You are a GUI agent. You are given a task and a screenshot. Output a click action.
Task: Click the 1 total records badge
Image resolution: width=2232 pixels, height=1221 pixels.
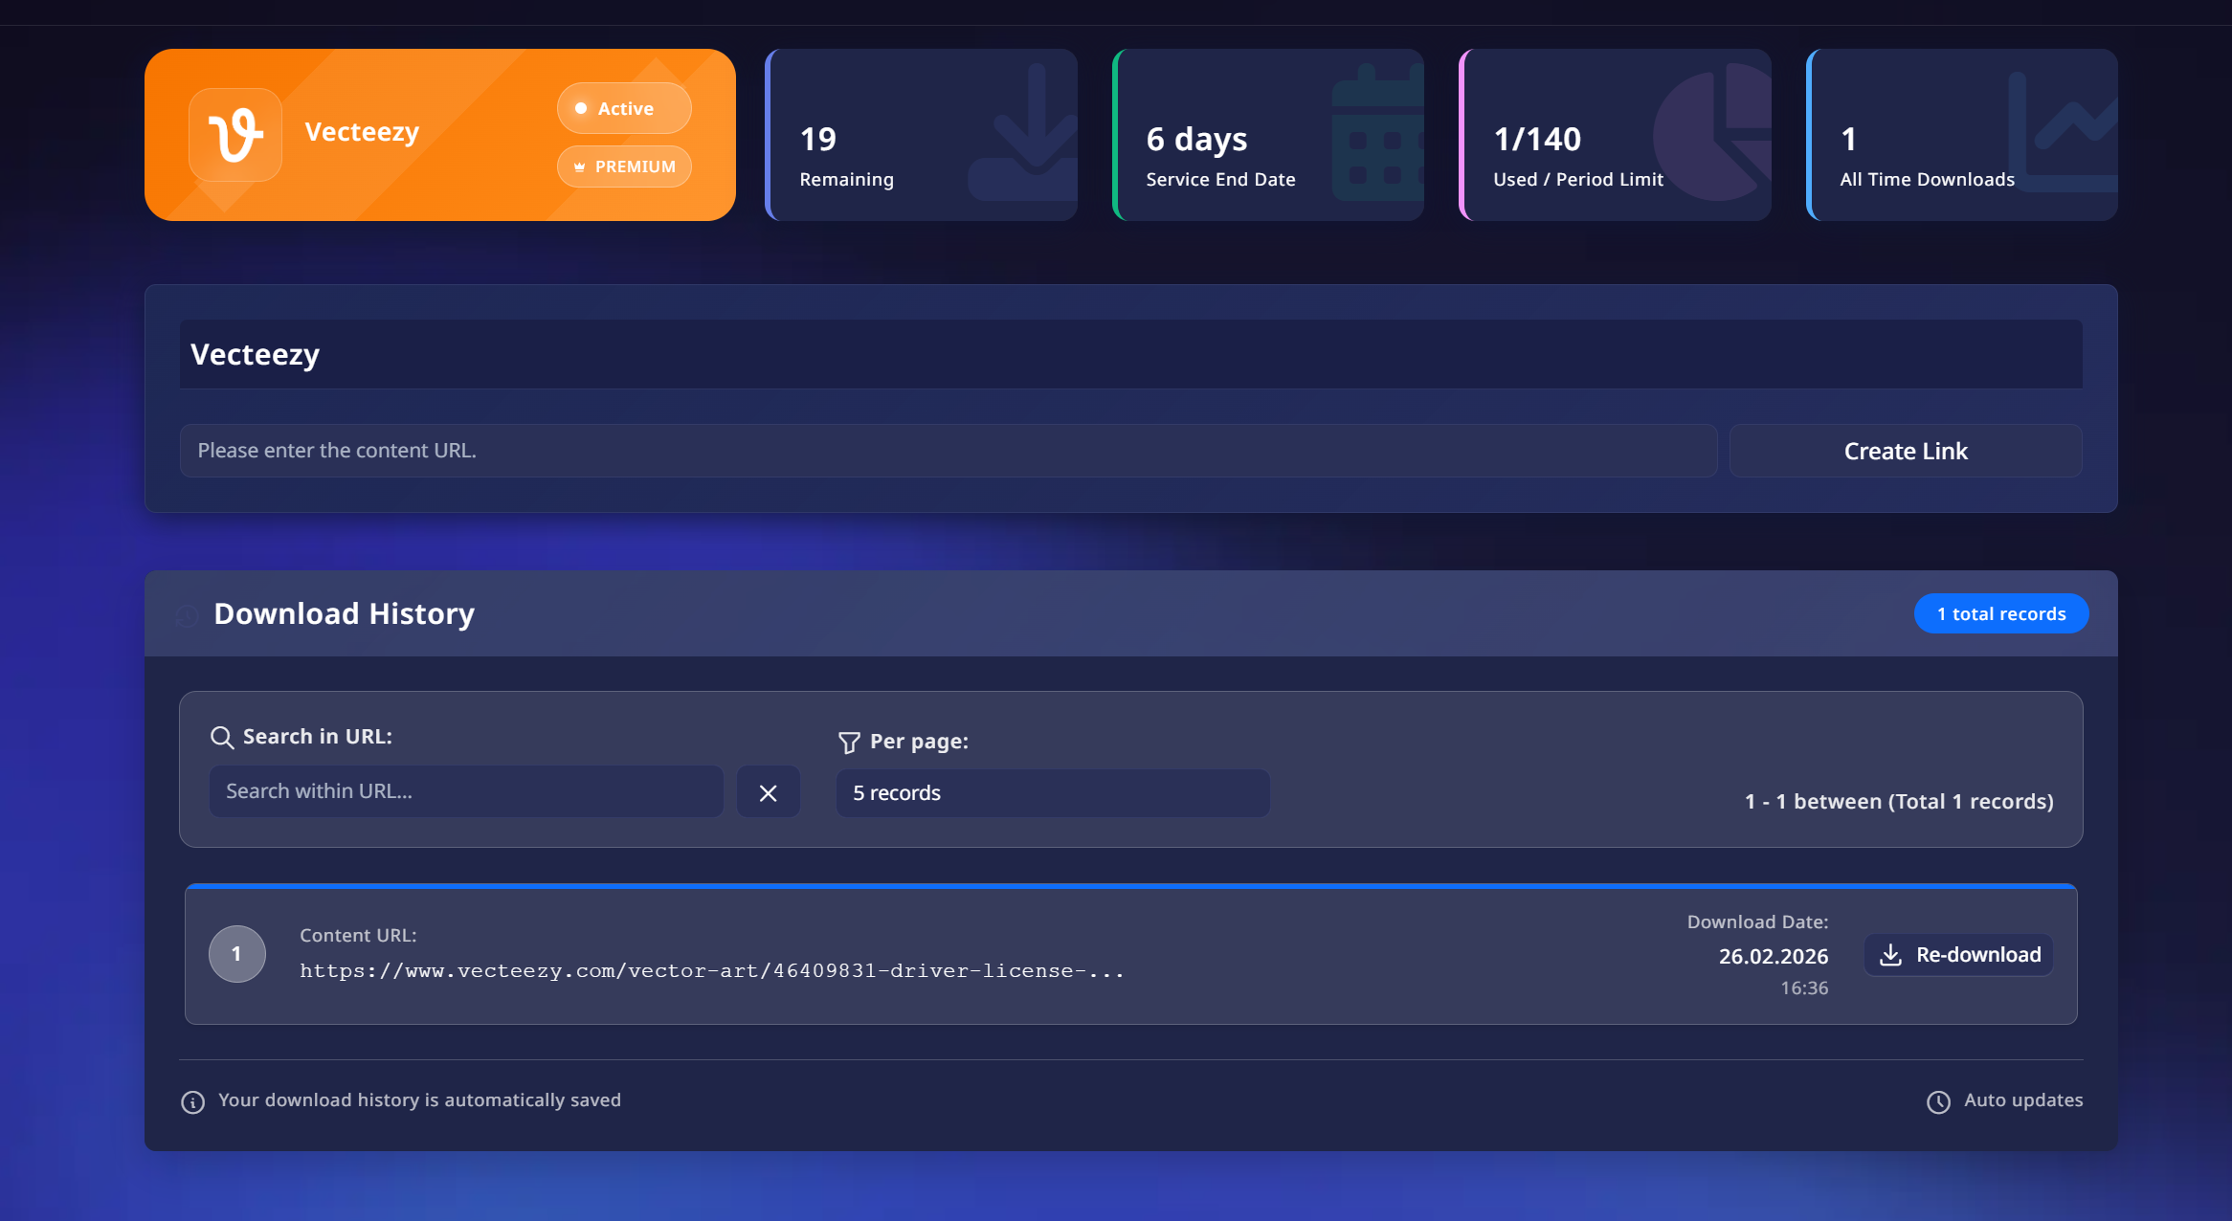pos(2000,614)
